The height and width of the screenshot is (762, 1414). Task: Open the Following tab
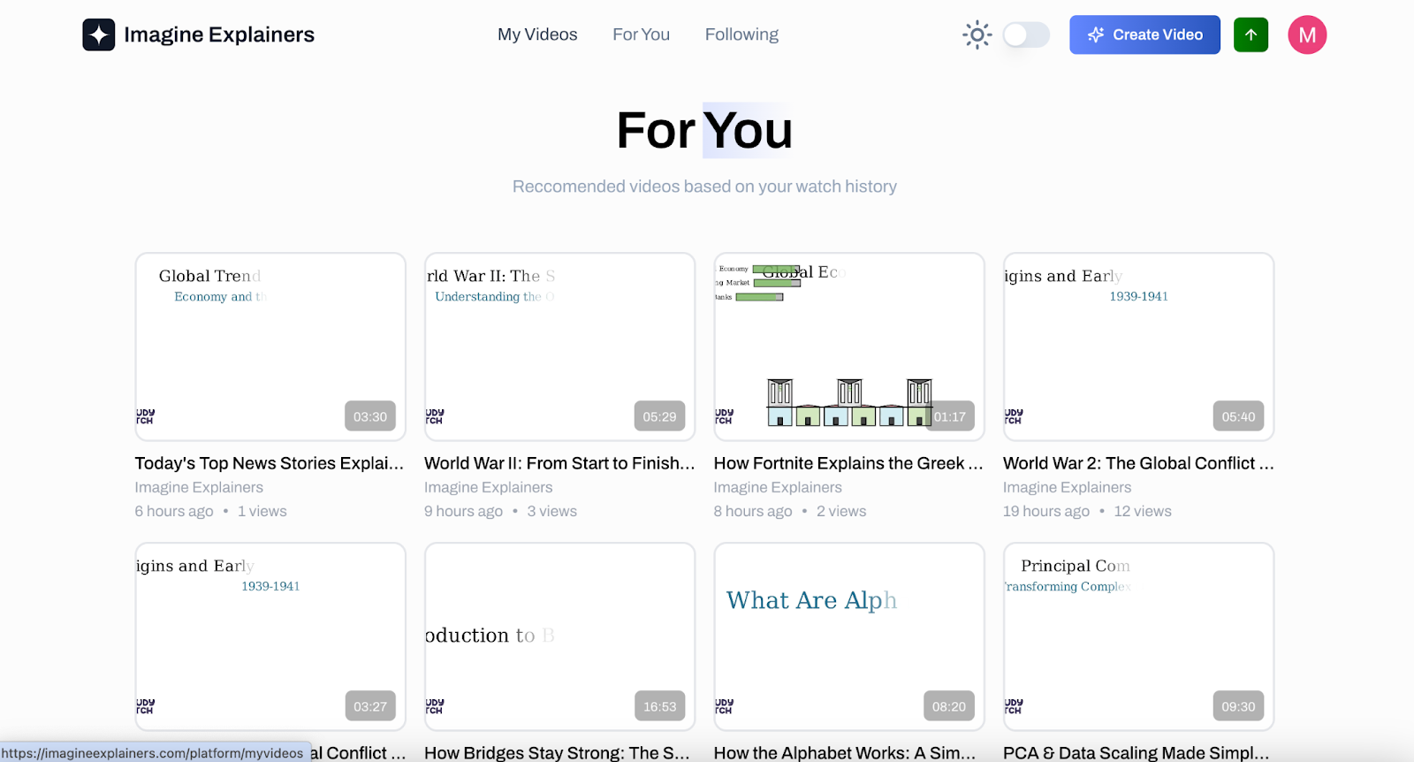coord(741,34)
